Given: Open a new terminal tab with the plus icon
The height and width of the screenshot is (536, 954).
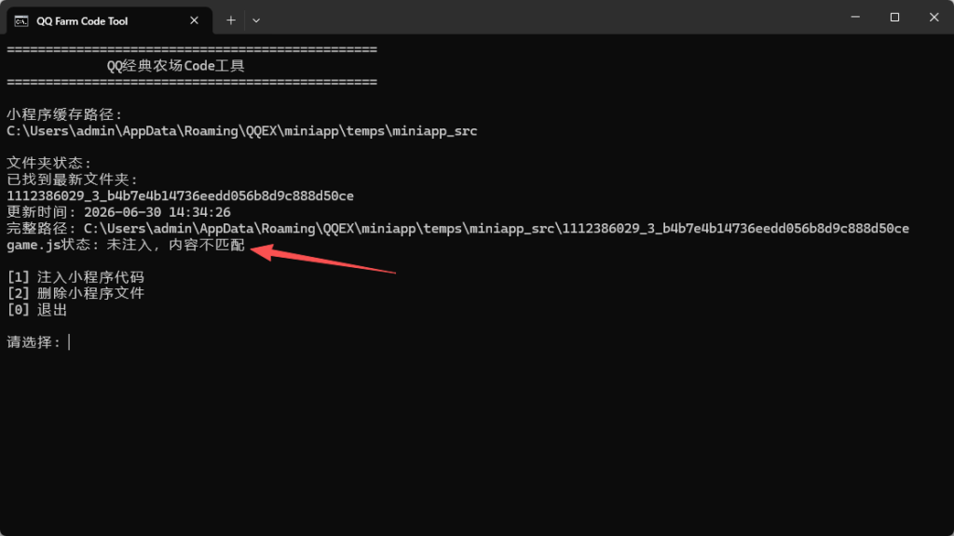Looking at the screenshot, I should [231, 20].
